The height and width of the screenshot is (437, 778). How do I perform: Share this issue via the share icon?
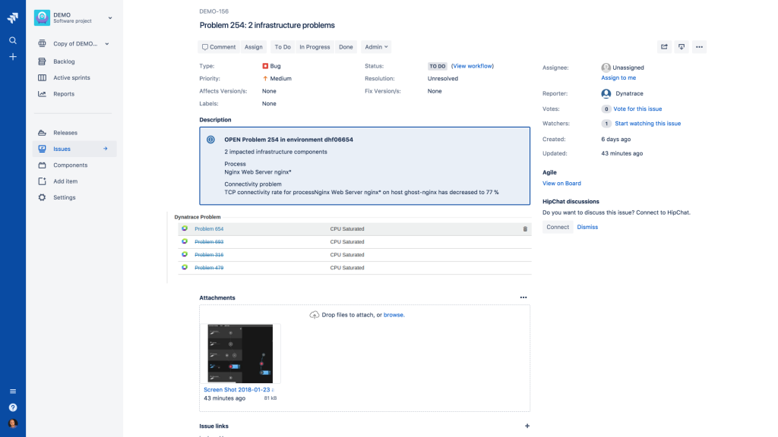click(x=664, y=46)
